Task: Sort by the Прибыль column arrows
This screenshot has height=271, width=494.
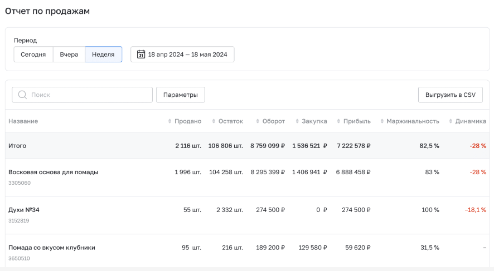Action: (340, 121)
